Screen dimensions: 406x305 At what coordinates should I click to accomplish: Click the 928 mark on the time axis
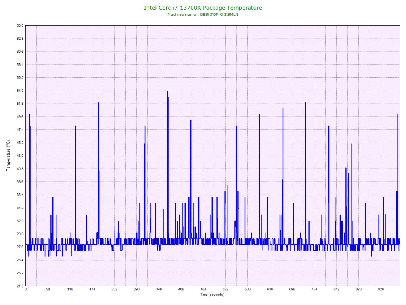pyautogui.click(x=381, y=290)
